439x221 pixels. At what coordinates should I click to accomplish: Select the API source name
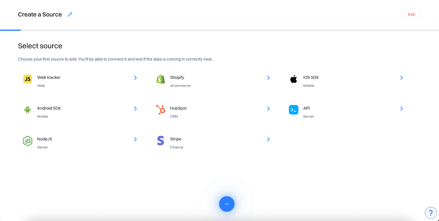click(x=306, y=108)
